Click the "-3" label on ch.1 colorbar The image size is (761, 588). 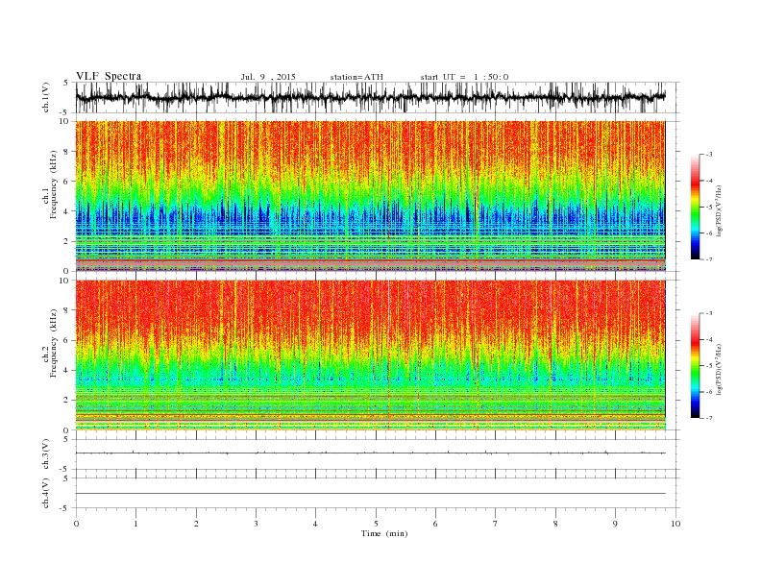point(709,155)
